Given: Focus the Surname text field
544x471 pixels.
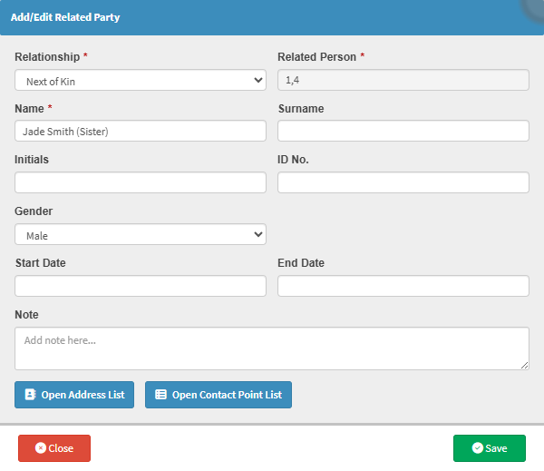Looking at the screenshot, I should [403, 131].
